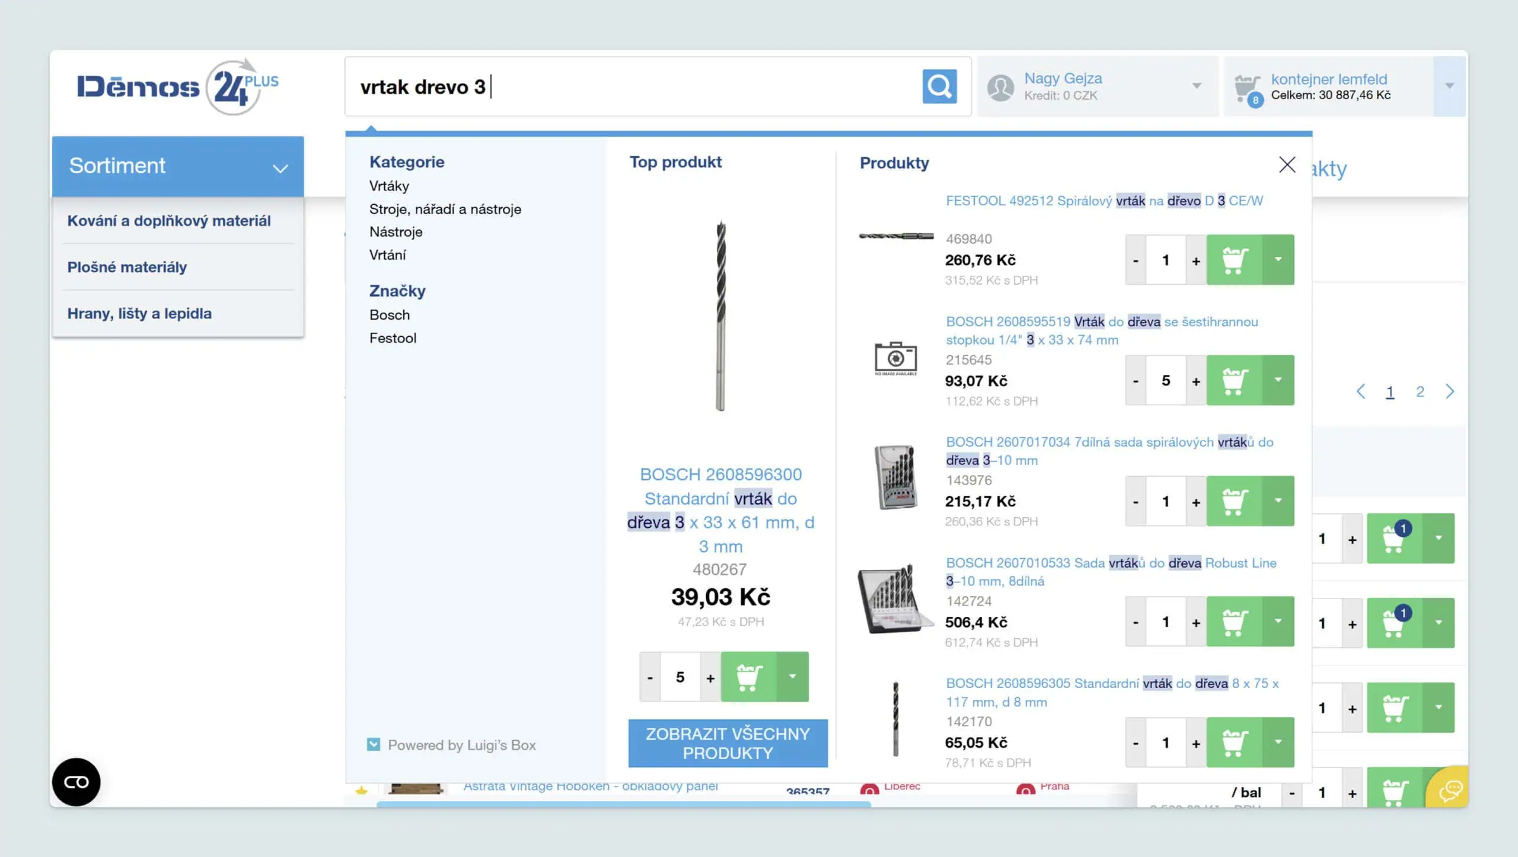Click Powered by Luigi's Box text
The width and height of the screenshot is (1518, 857).
pos(462,745)
